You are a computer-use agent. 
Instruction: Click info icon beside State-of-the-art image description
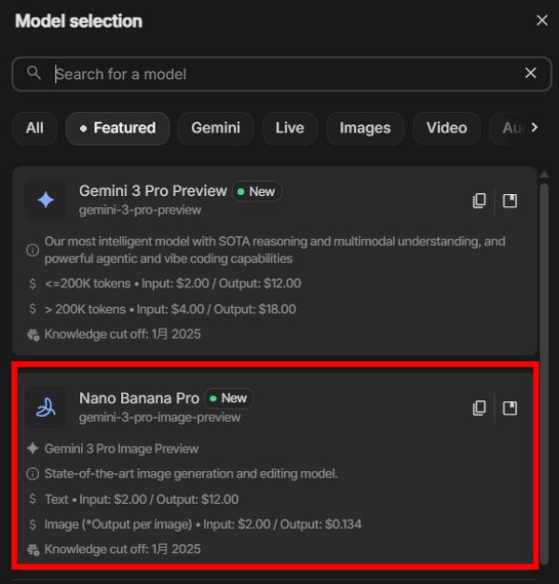33,474
